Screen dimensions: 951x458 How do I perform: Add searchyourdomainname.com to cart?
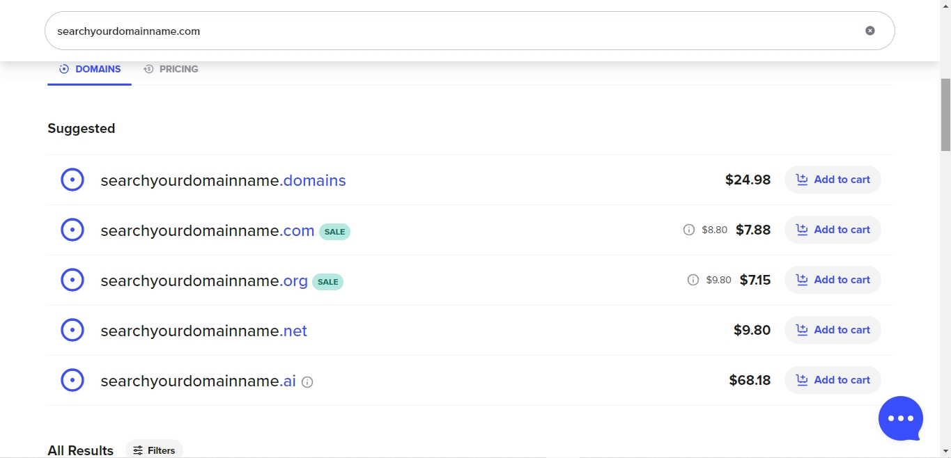click(833, 230)
